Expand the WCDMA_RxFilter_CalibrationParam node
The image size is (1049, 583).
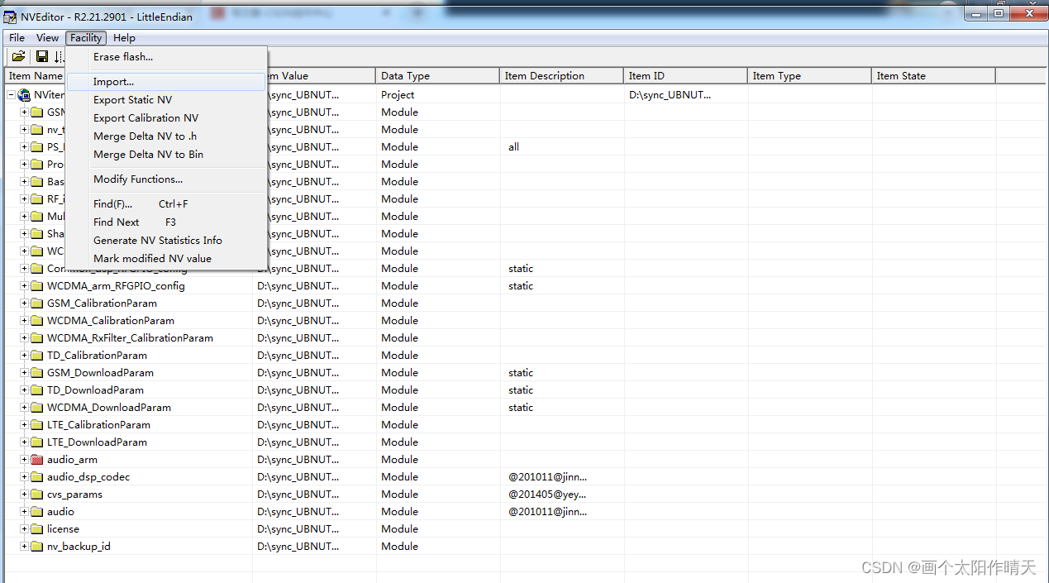[24, 338]
